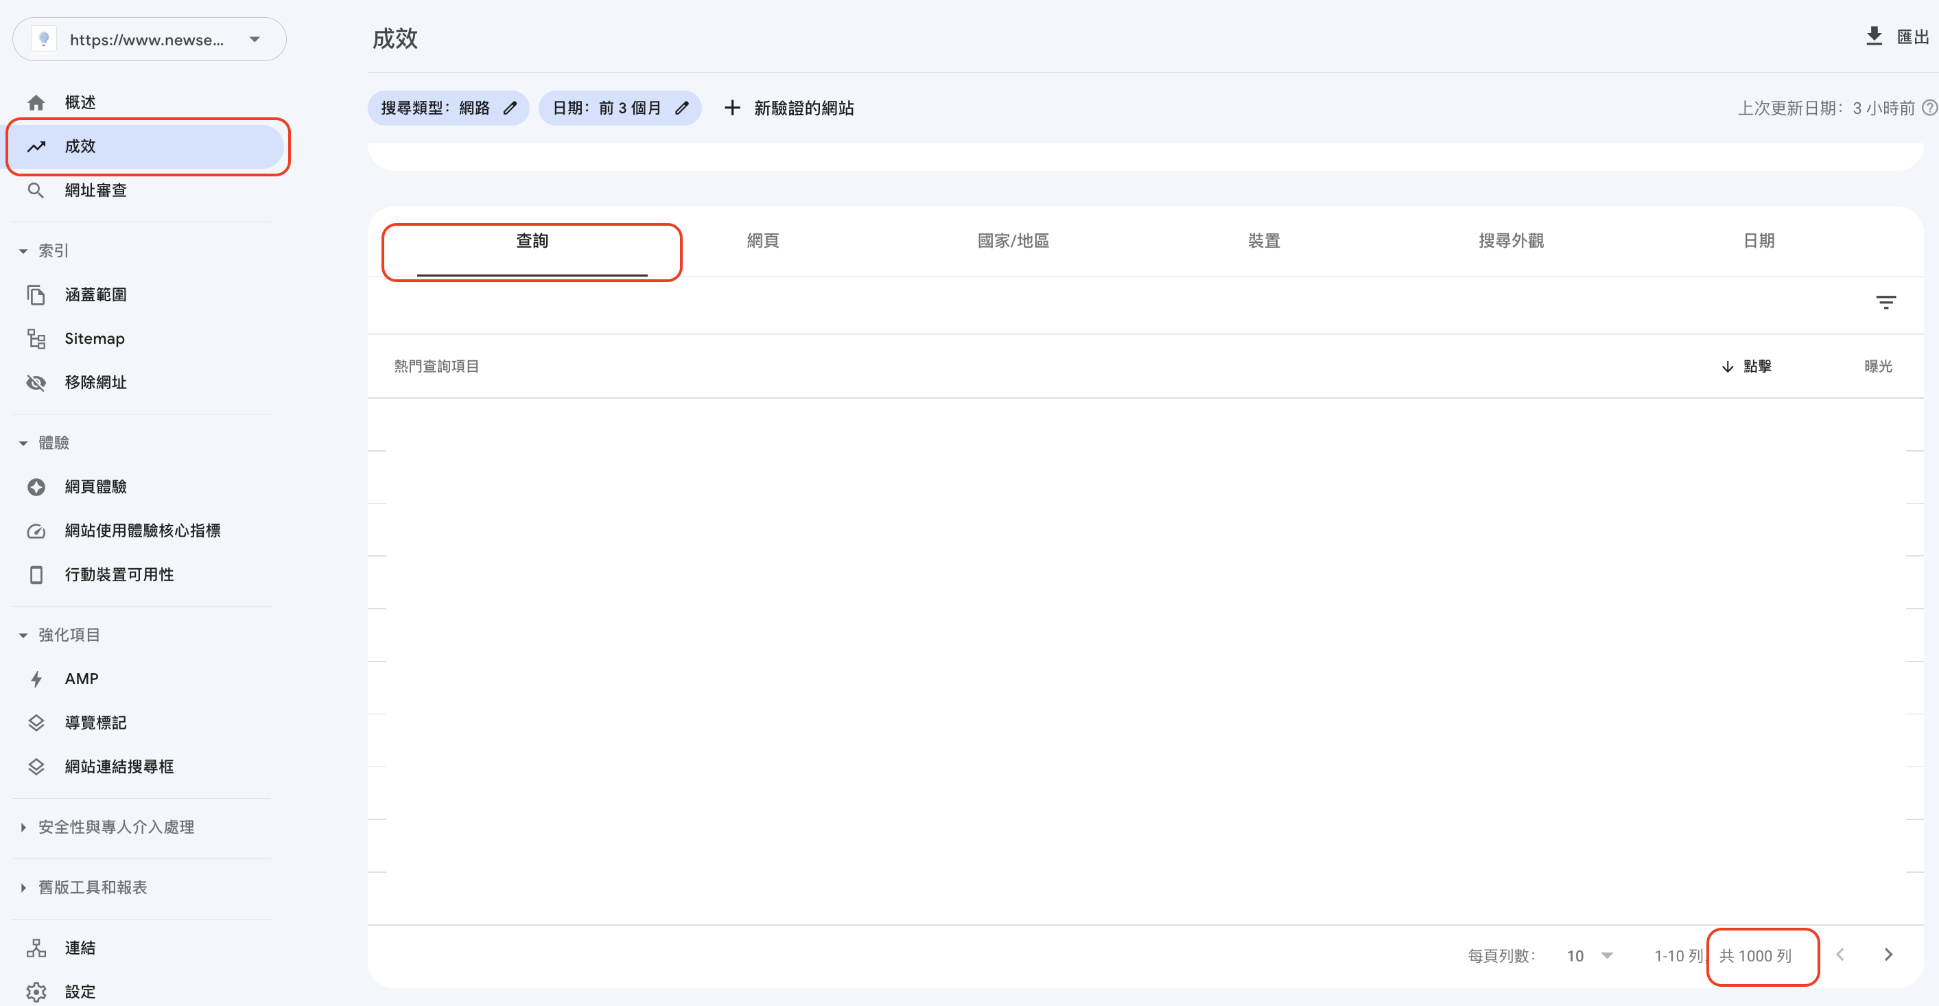The width and height of the screenshot is (1939, 1006).
Task: Sort table by 曝光 column header
Action: click(x=1877, y=366)
